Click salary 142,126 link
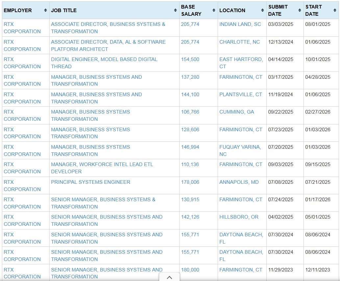340x281 pixels. 190,217
